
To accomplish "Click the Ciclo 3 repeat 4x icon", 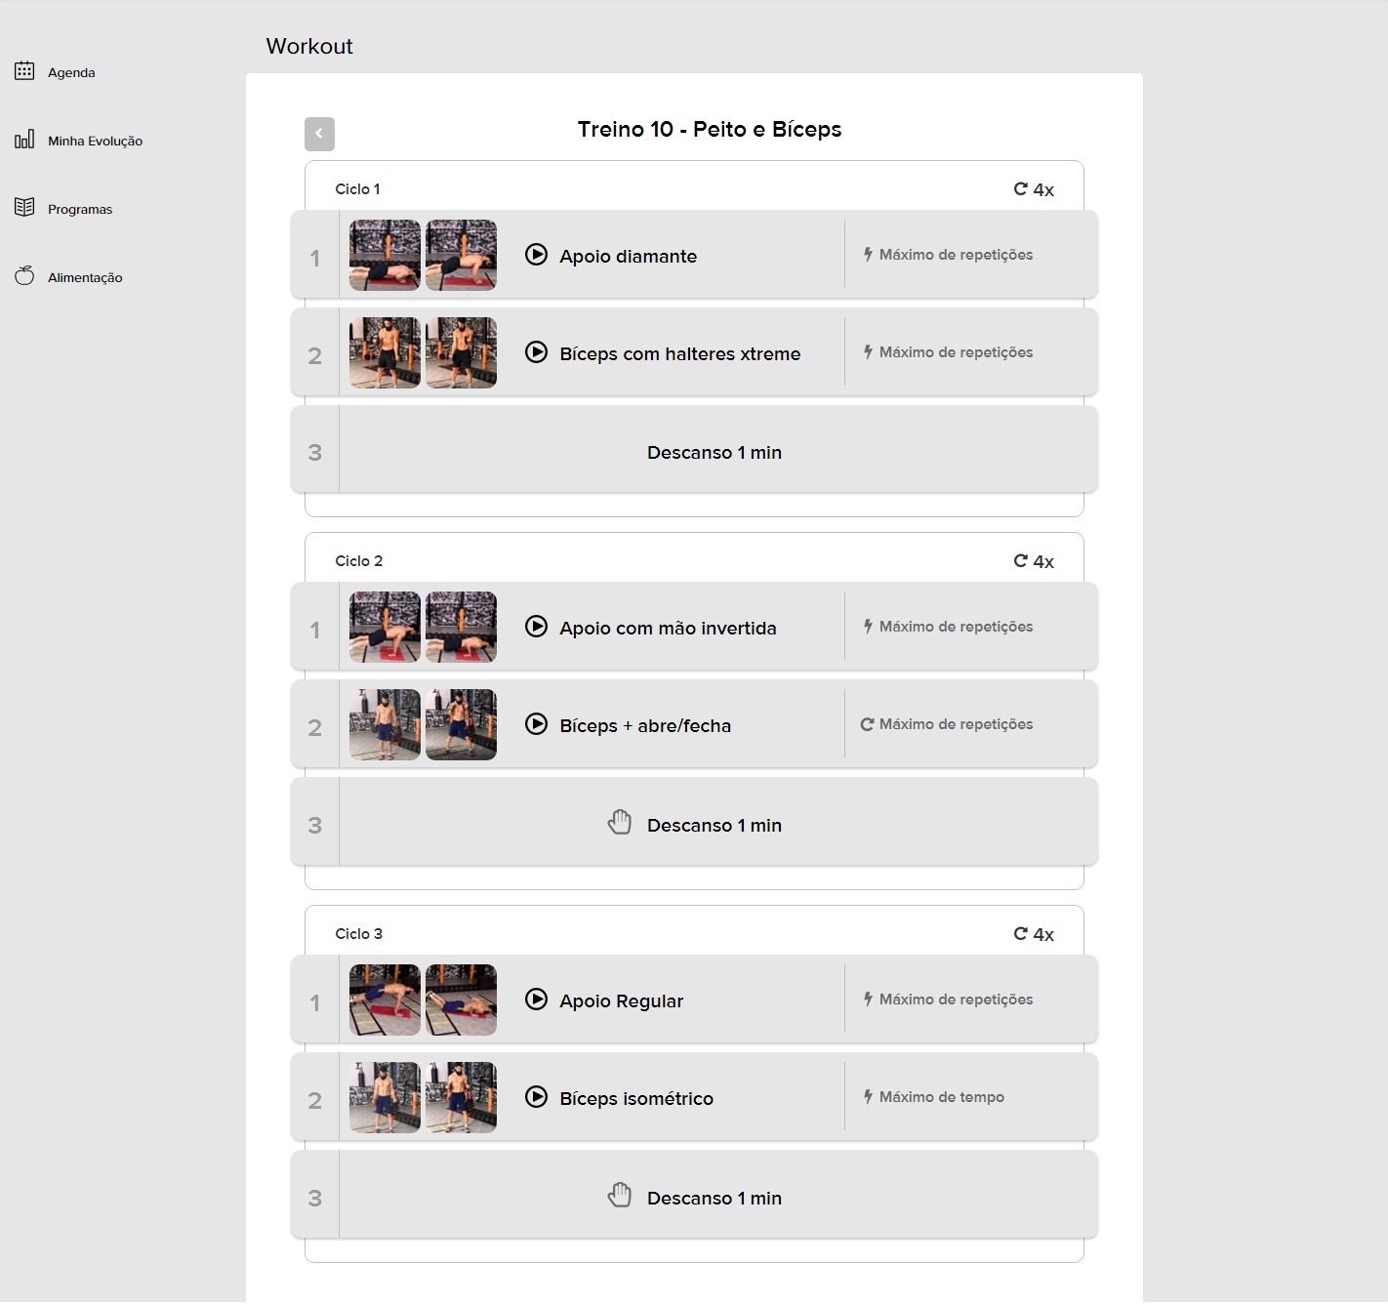I will click(x=1021, y=934).
